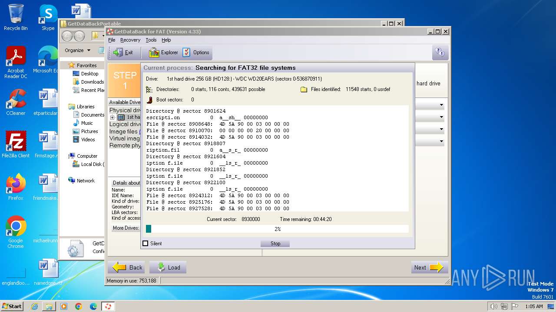
Task: Enable the Silent checkbox
Action: 146,244
